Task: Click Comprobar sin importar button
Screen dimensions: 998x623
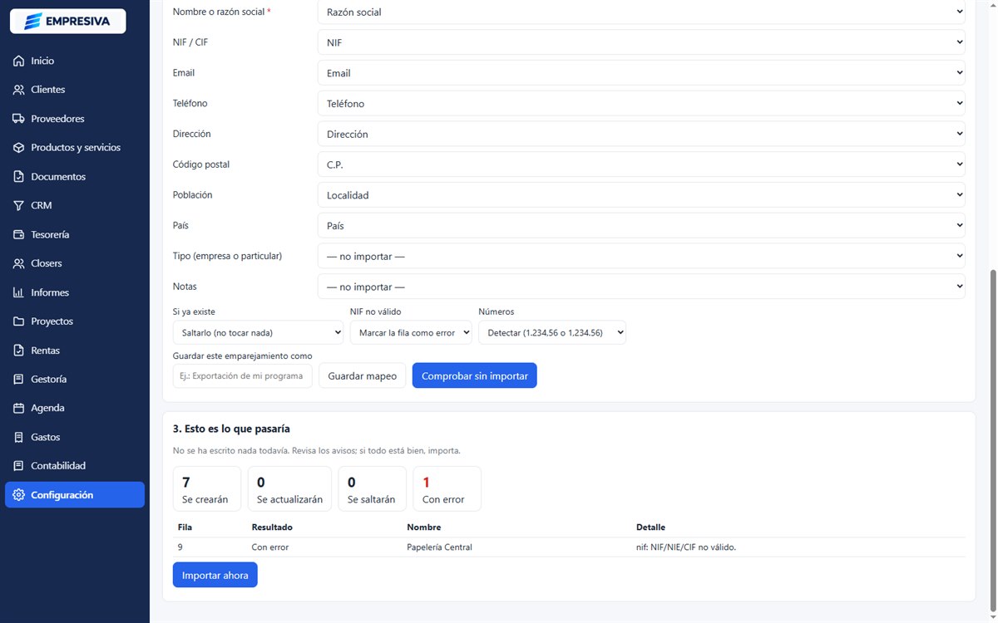Action: click(475, 375)
